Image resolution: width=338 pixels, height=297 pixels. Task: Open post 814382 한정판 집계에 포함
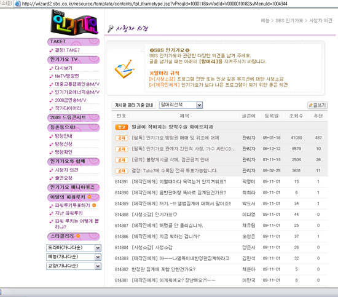click(163, 269)
